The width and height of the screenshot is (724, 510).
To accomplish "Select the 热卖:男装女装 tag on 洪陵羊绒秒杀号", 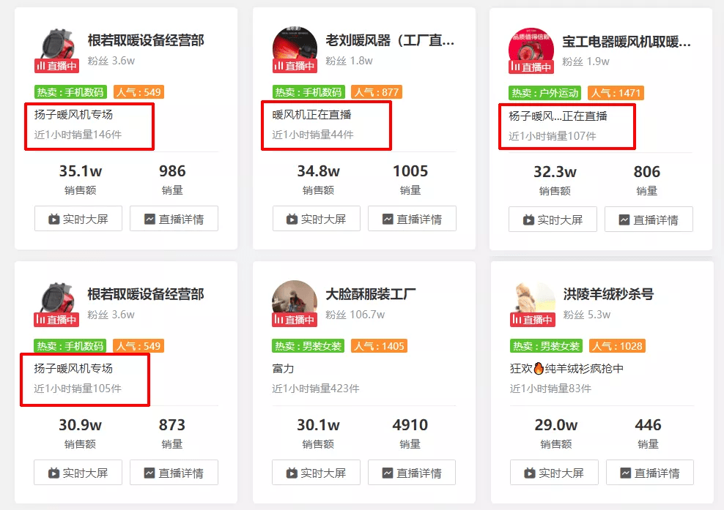I will (x=546, y=346).
